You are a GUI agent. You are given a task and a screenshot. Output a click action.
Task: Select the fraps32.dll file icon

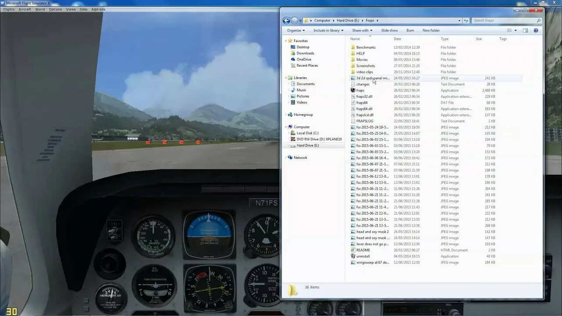tap(353, 96)
